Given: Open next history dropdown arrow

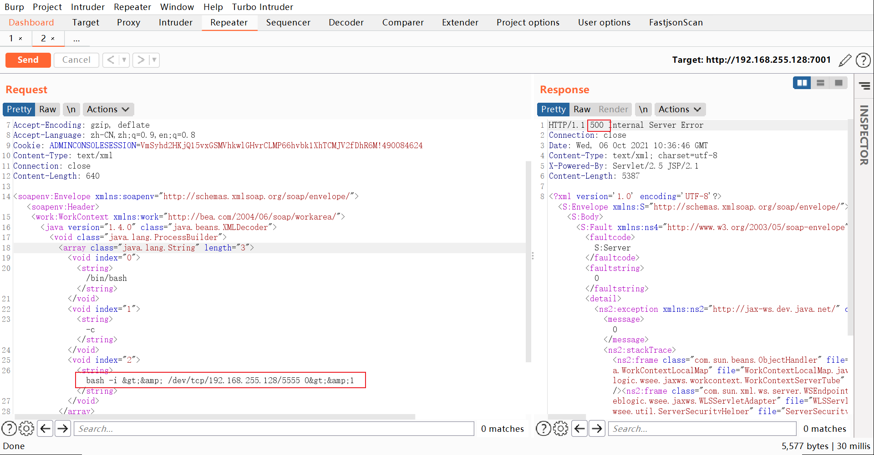Looking at the screenshot, I should (154, 60).
